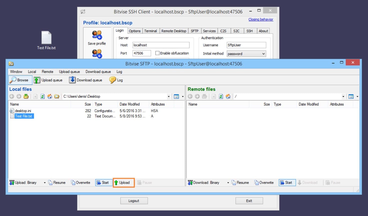Refresh the Remote files listing
The width and height of the screenshot is (368, 216).
pos(221,96)
